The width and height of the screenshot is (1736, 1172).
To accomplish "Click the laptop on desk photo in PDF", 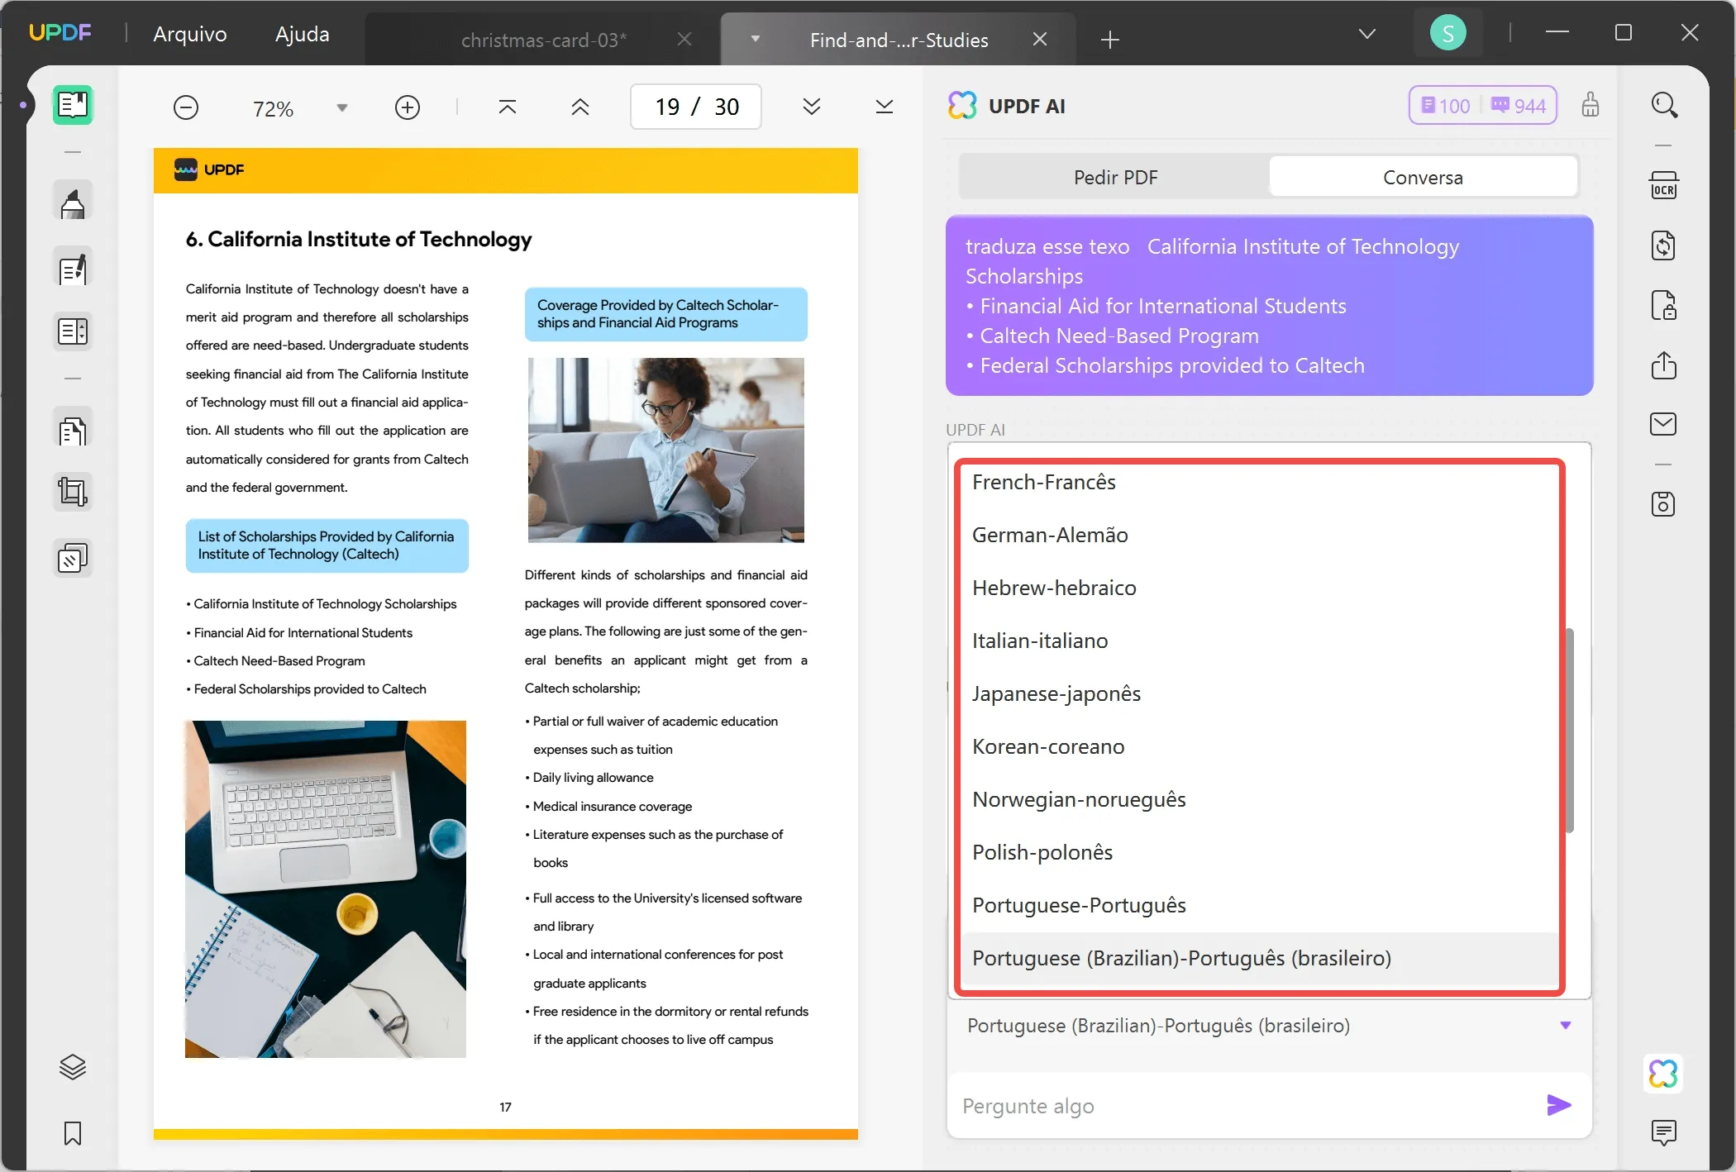I will point(326,889).
